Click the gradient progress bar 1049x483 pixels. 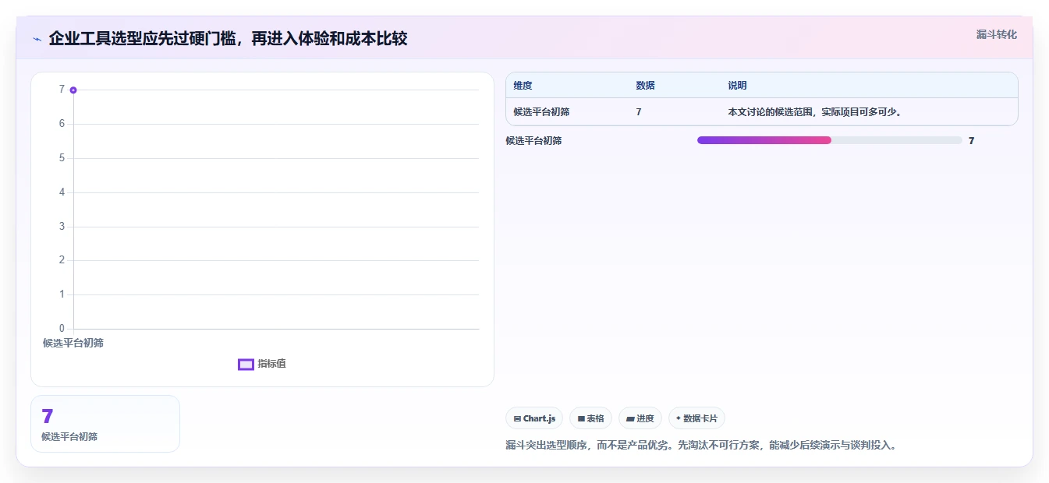pos(829,140)
